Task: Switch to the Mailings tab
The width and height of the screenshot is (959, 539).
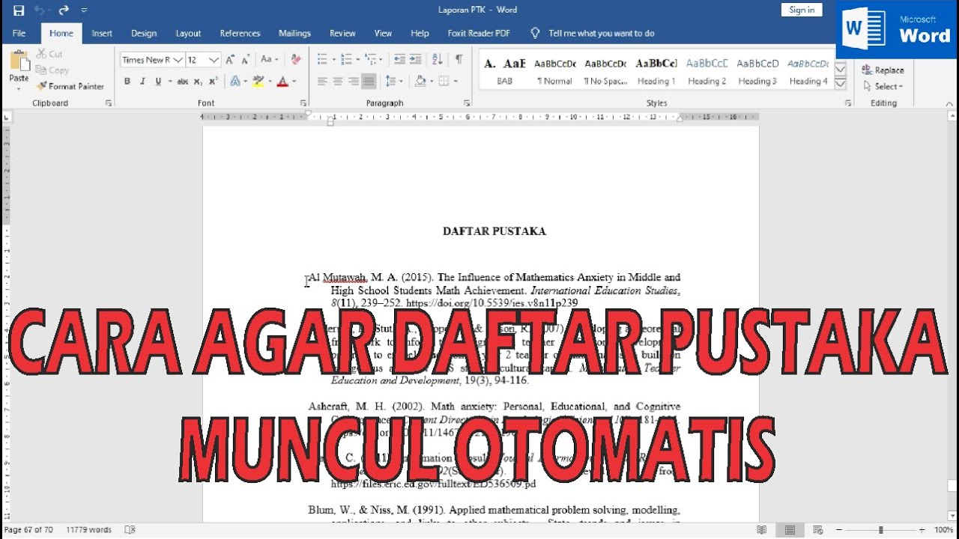Action: coord(294,33)
